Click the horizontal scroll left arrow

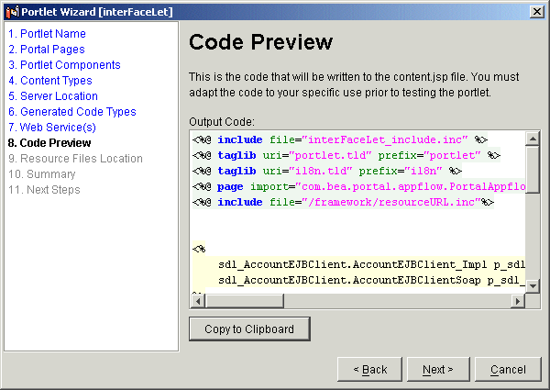point(198,301)
